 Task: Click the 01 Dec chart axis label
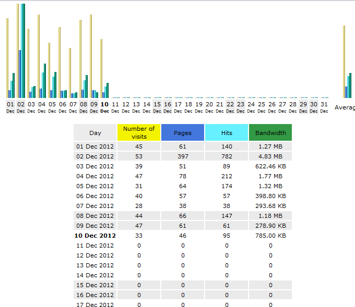point(10,107)
